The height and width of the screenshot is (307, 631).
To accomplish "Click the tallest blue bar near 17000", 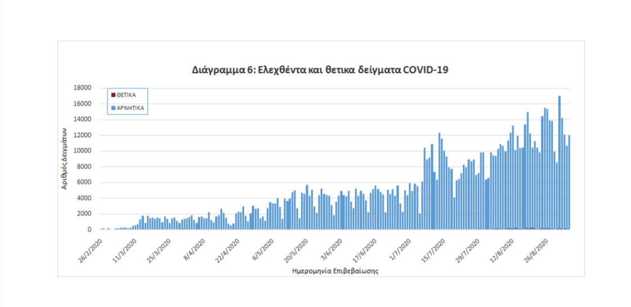I will click(x=559, y=163).
